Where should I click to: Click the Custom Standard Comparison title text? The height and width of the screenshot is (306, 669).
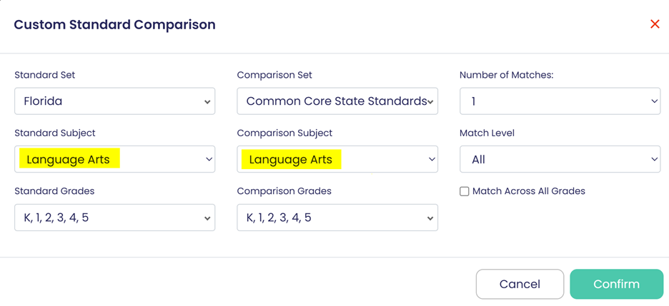click(x=114, y=25)
